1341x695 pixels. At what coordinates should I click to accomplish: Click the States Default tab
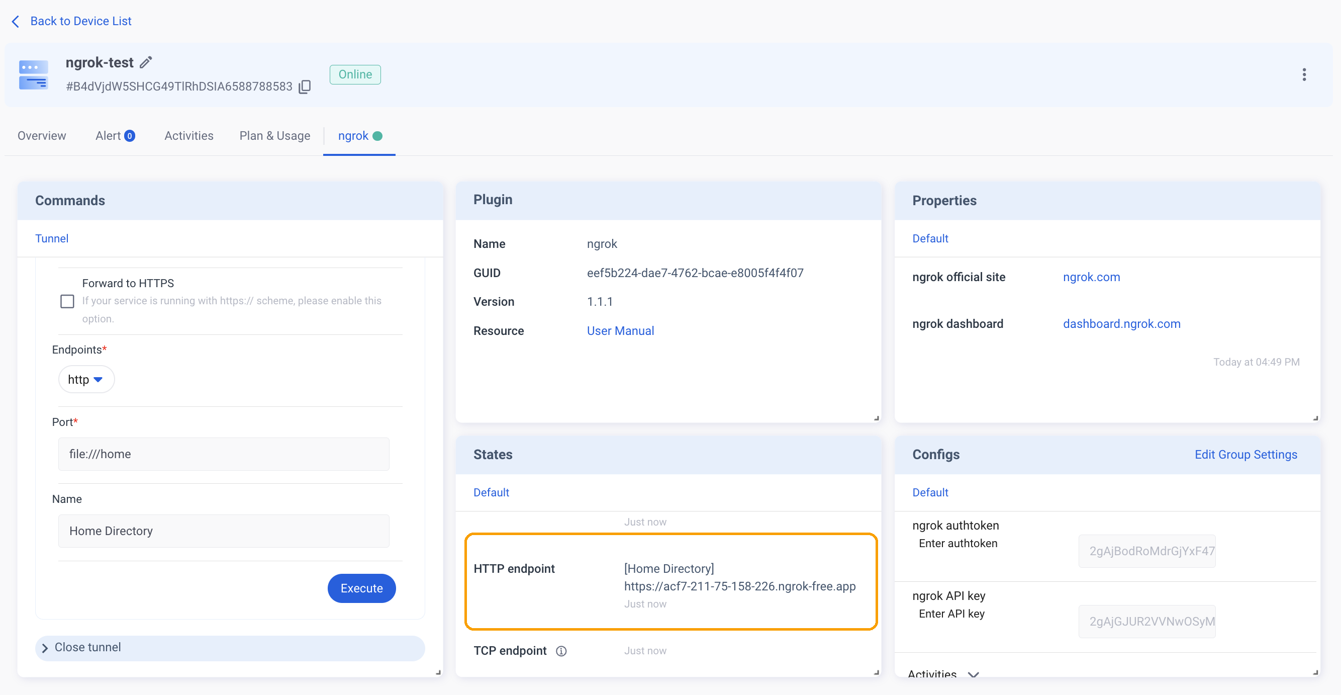491,493
